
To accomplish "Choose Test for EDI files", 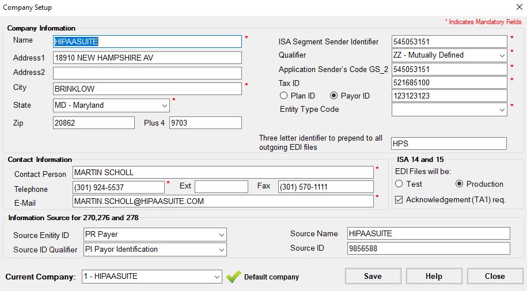I will tap(399, 184).
